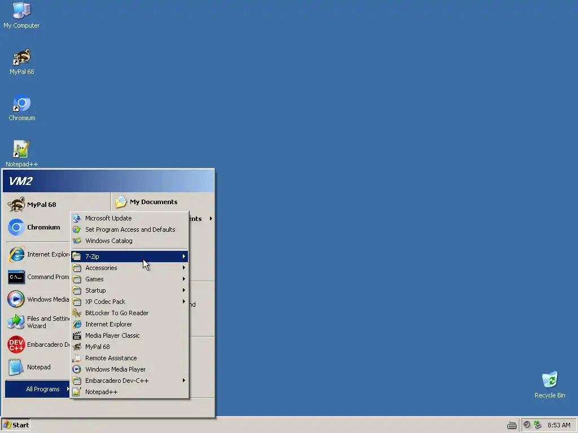The width and height of the screenshot is (578, 433).
Task: Open Internet Explorer in Start menu left column
Action: pos(38,254)
